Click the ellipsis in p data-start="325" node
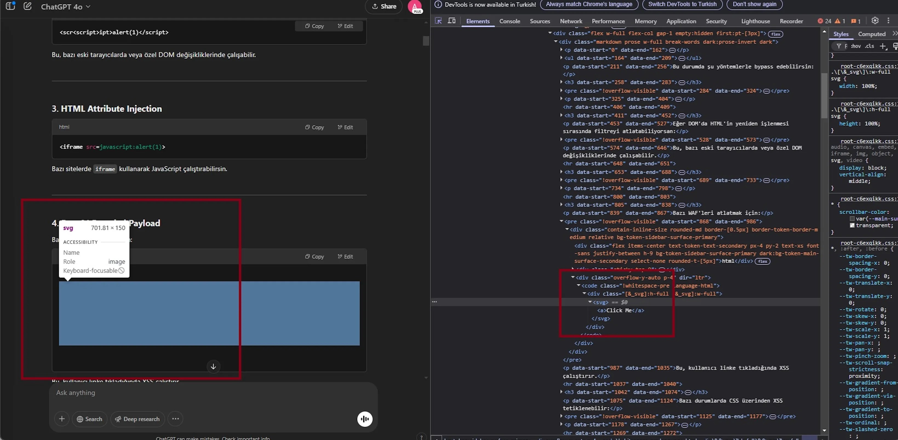898x440 pixels. pyautogui.click(x=678, y=99)
